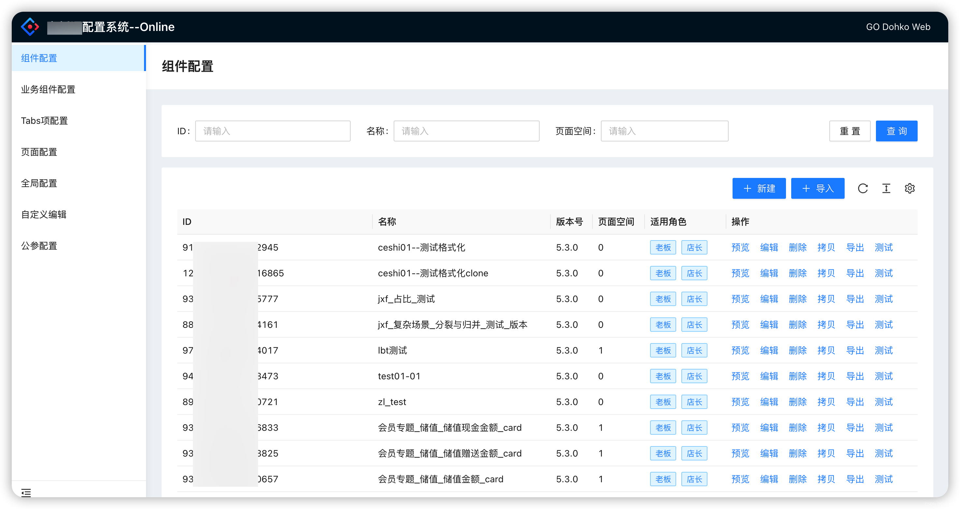Click name cell jxf_占比_测试
The height and width of the screenshot is (509, 960).
[x=406, y=299]
